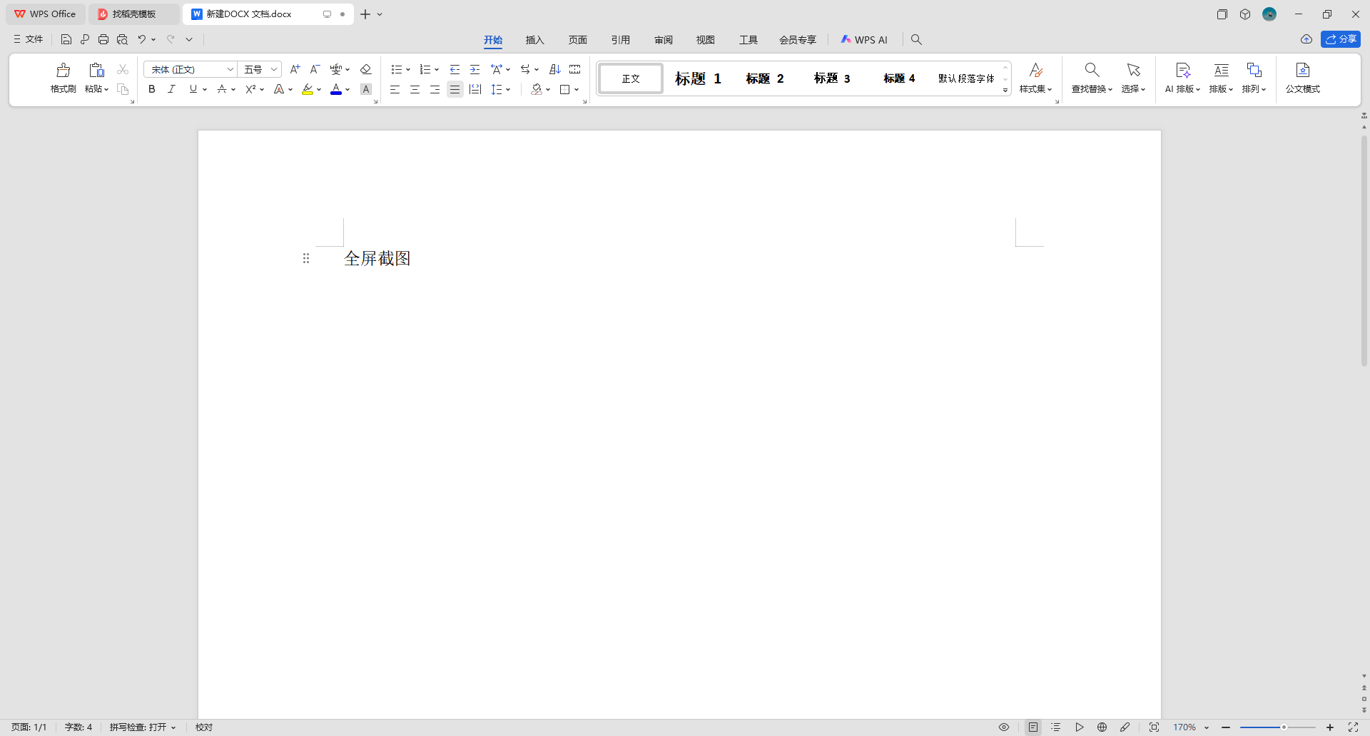Click the Paste (粘贴) clipboard icon

(96, 70)
